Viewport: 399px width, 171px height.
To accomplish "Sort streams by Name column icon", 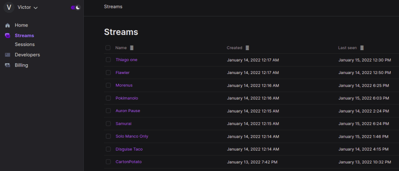I will (x=132, y=48).
